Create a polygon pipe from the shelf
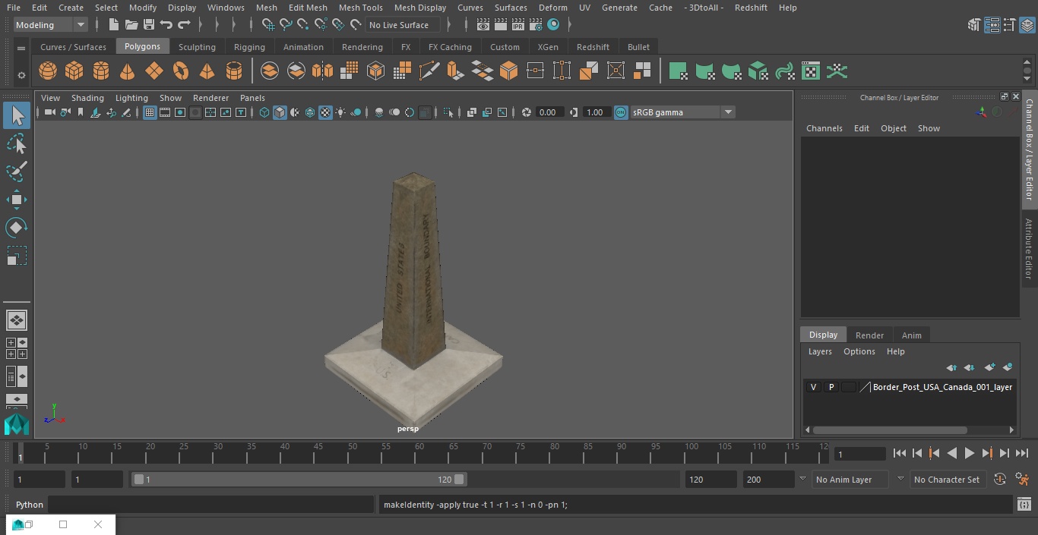 pos(234,71)
